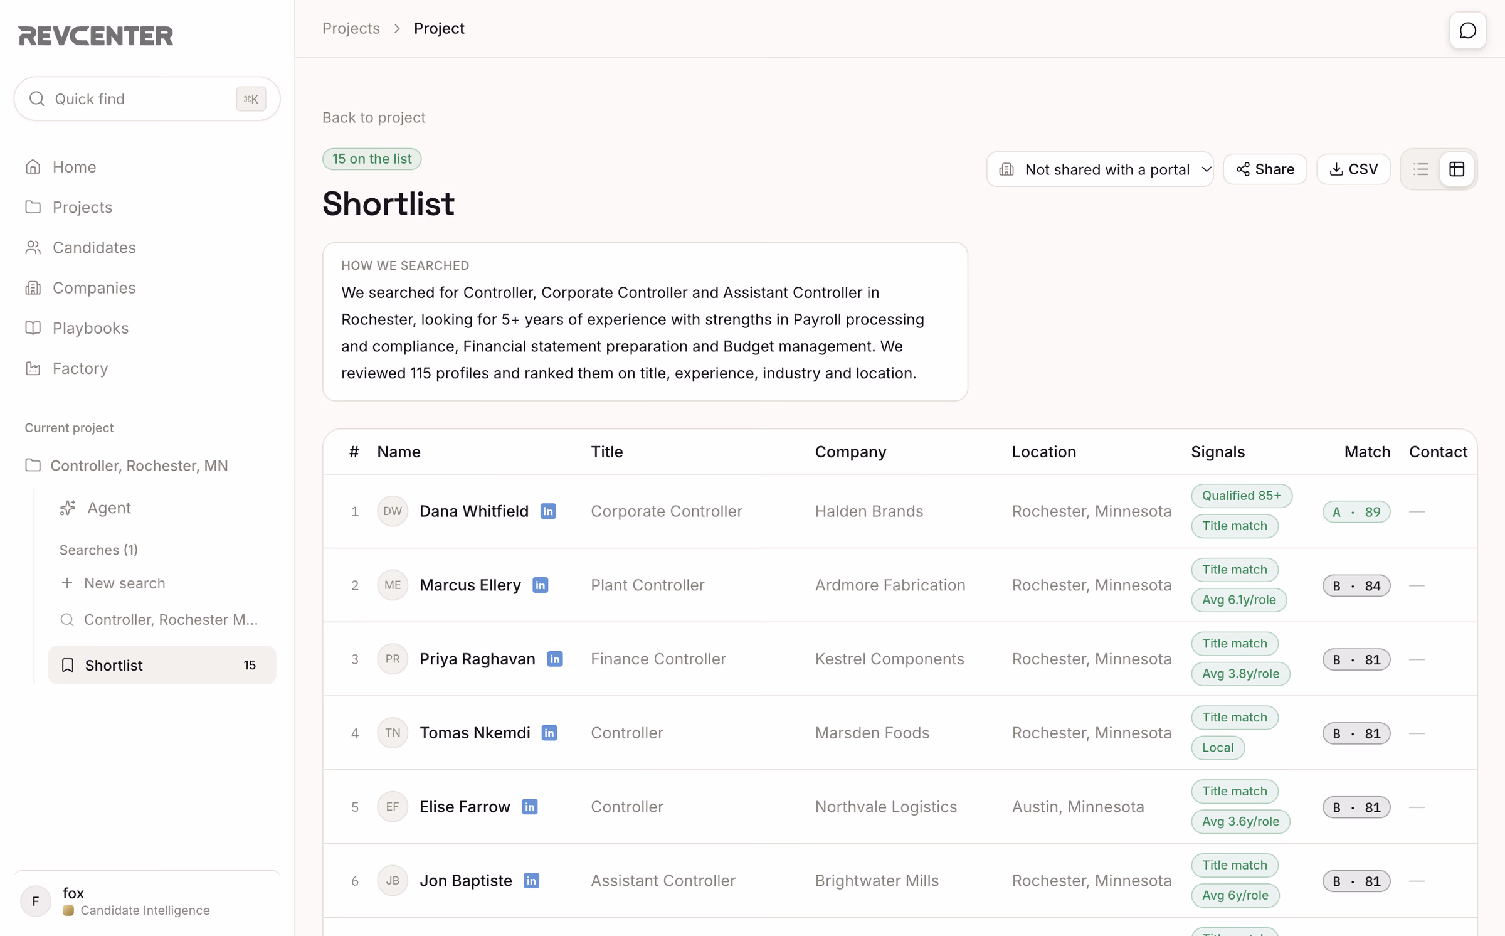Click the Share button
This screenshot has width=1505, height=936.
[x=1265, y=169]
